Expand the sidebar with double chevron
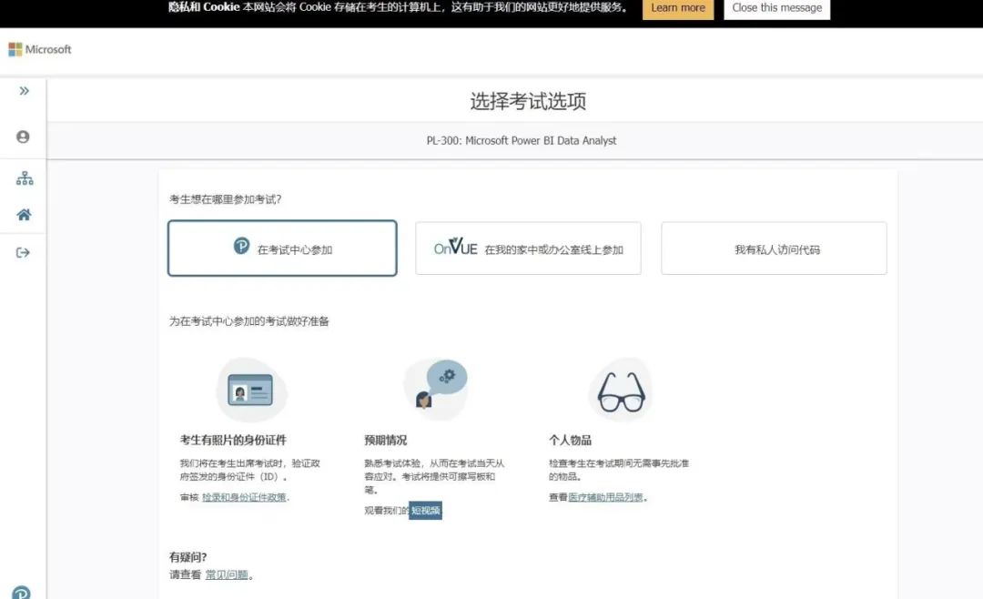The width and height of the screenshot is (983, 599). (x=24, y=91)
